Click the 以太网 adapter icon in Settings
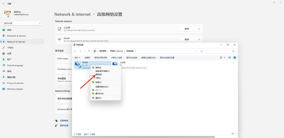This screenshot has height=138, width=284. (x=59, y=29)
